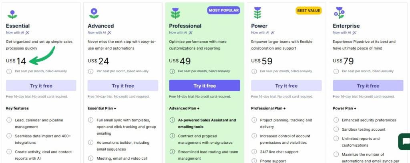Image resolution: width=410 pixels, height=163 pixels.
Task: Open the chat widget icon
Action: pos(405,142)
